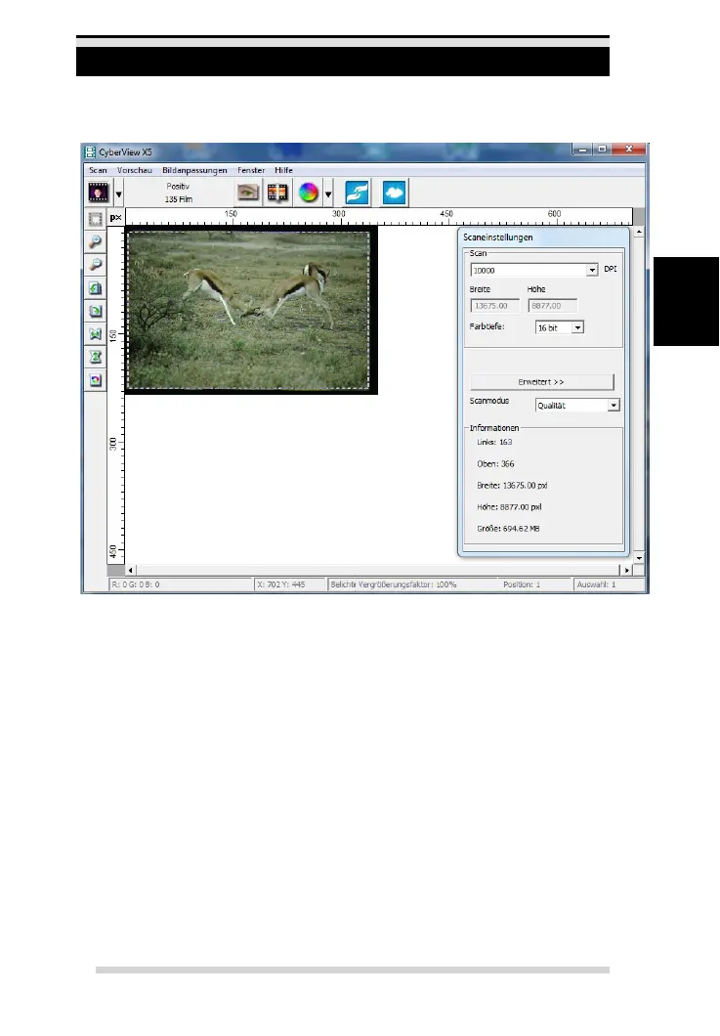The width and height of the screenshot is (720, 1036).
Task: Click the film type selector icon
Action: (x=99, y=194)
